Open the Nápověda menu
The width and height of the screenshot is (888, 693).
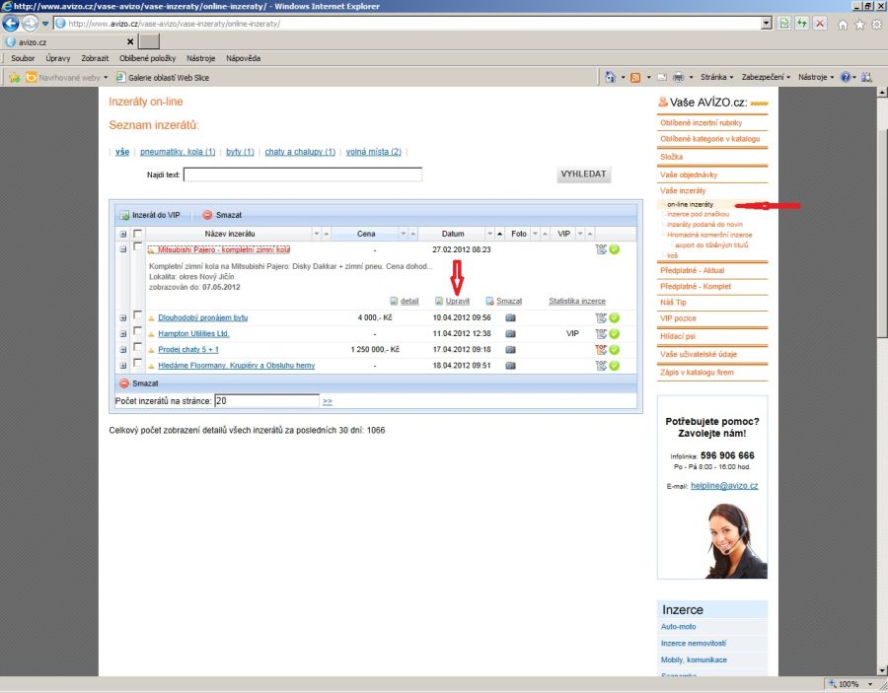point(243,58)
